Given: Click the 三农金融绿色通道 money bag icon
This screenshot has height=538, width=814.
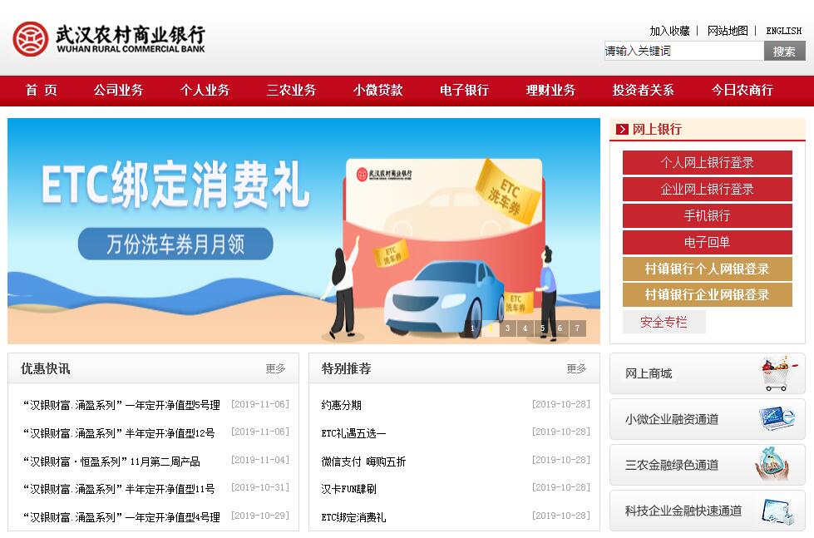Looking at the screenshot, I should pyautogui.click(x=772, y=464).
